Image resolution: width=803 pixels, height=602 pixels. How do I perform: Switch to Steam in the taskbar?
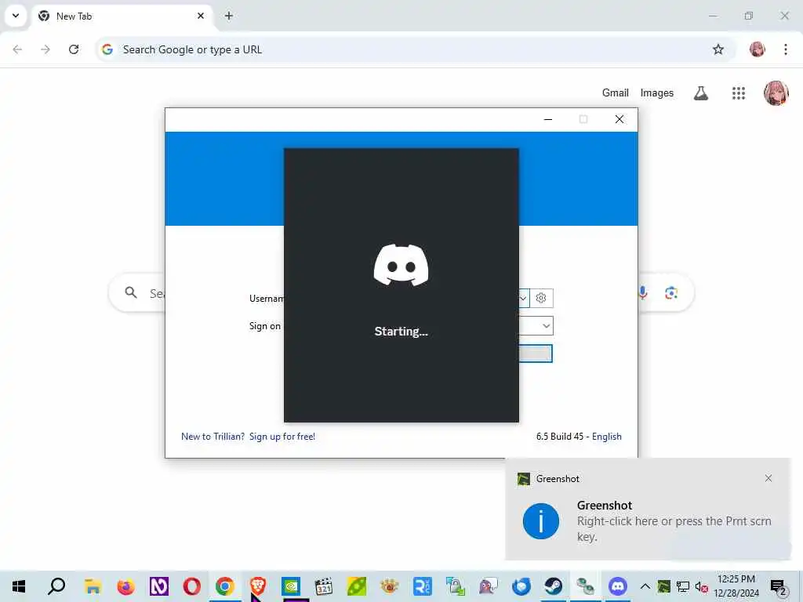coord(554,586)
